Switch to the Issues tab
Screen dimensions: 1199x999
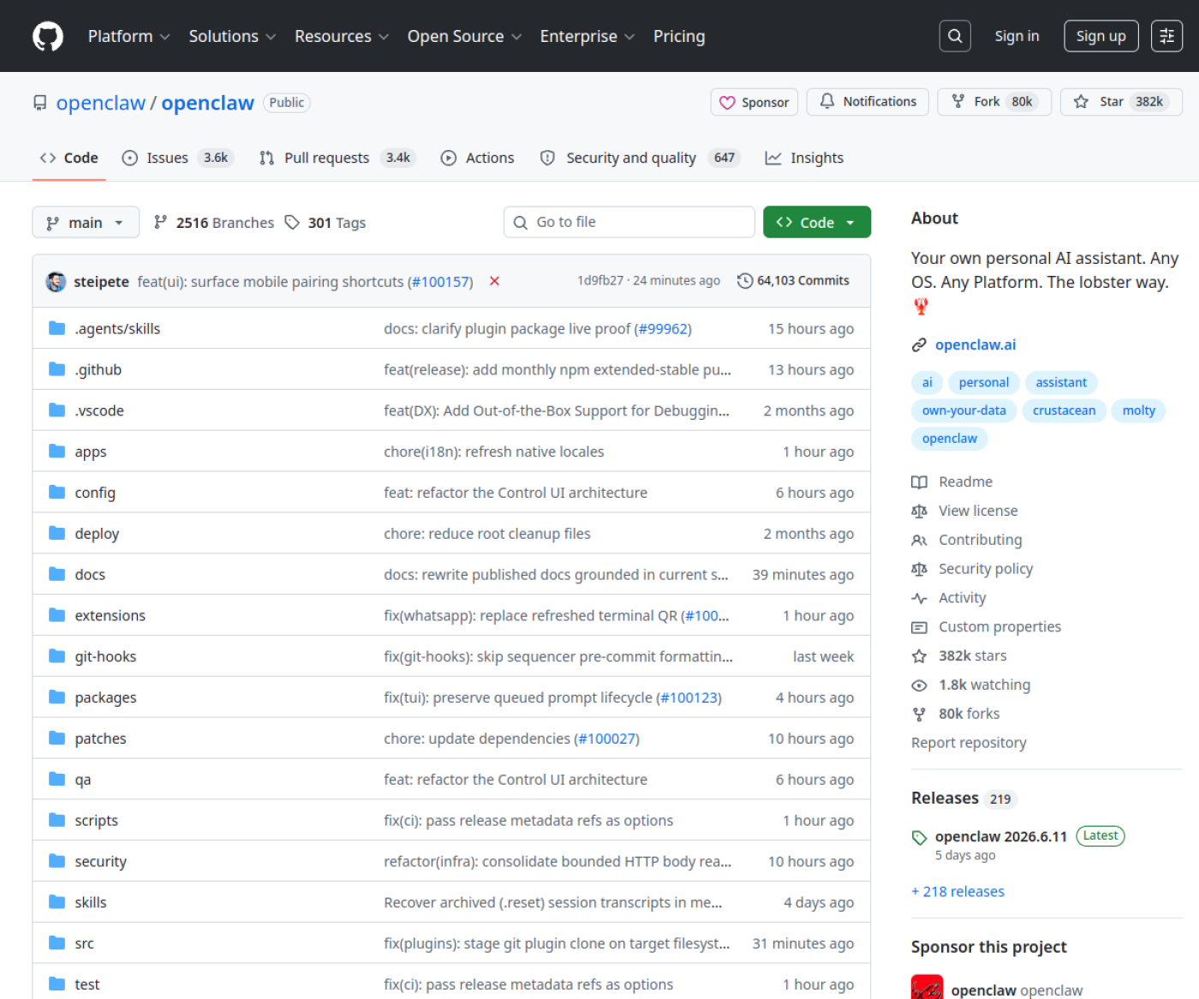177,158
